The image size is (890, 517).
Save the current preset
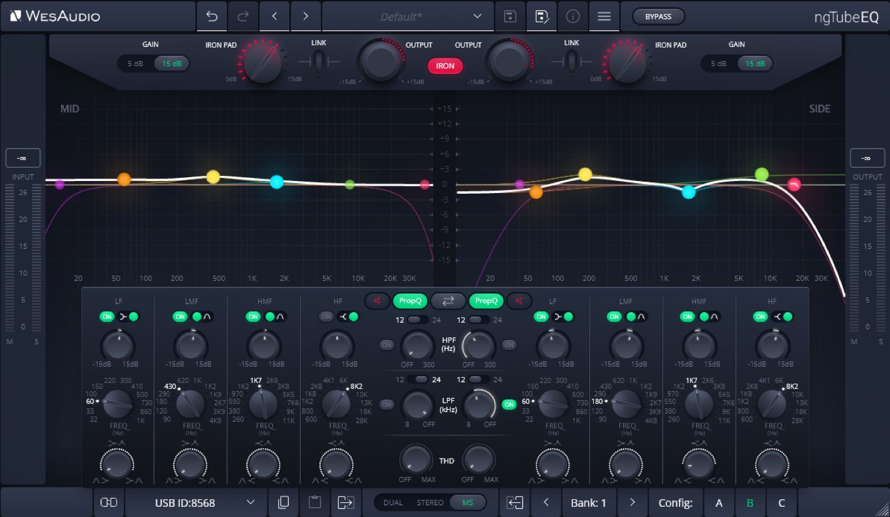(510, 17)
